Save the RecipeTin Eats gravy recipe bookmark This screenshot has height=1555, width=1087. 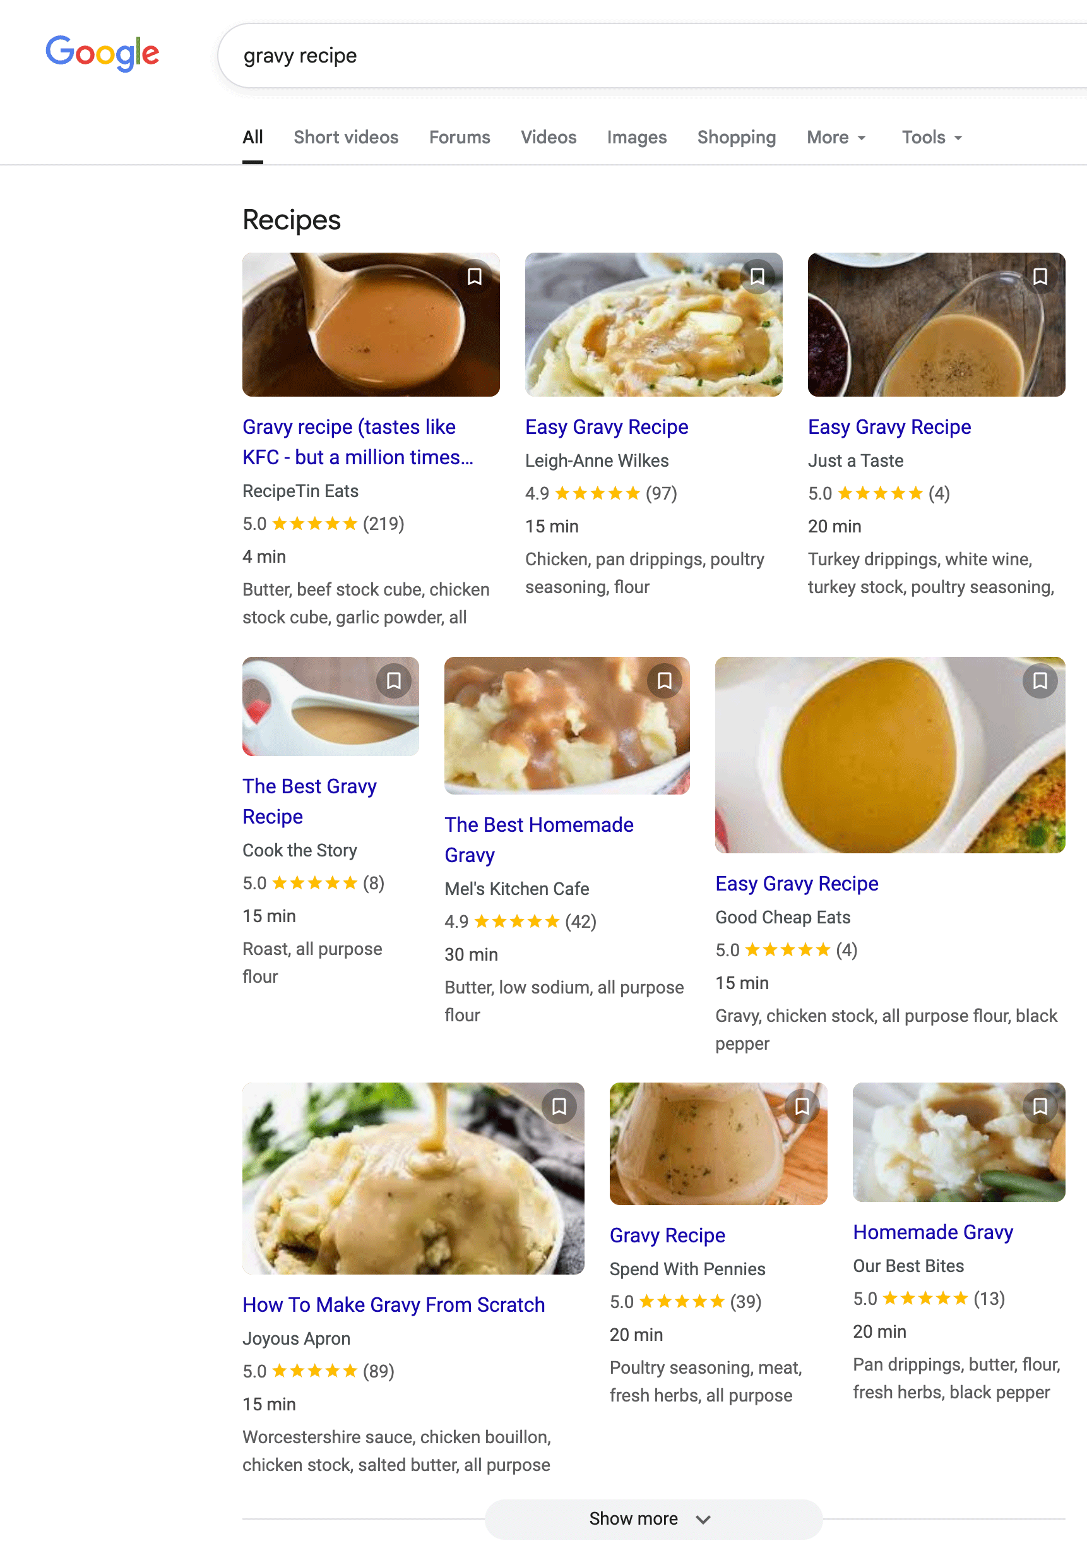tap(475, 276)
